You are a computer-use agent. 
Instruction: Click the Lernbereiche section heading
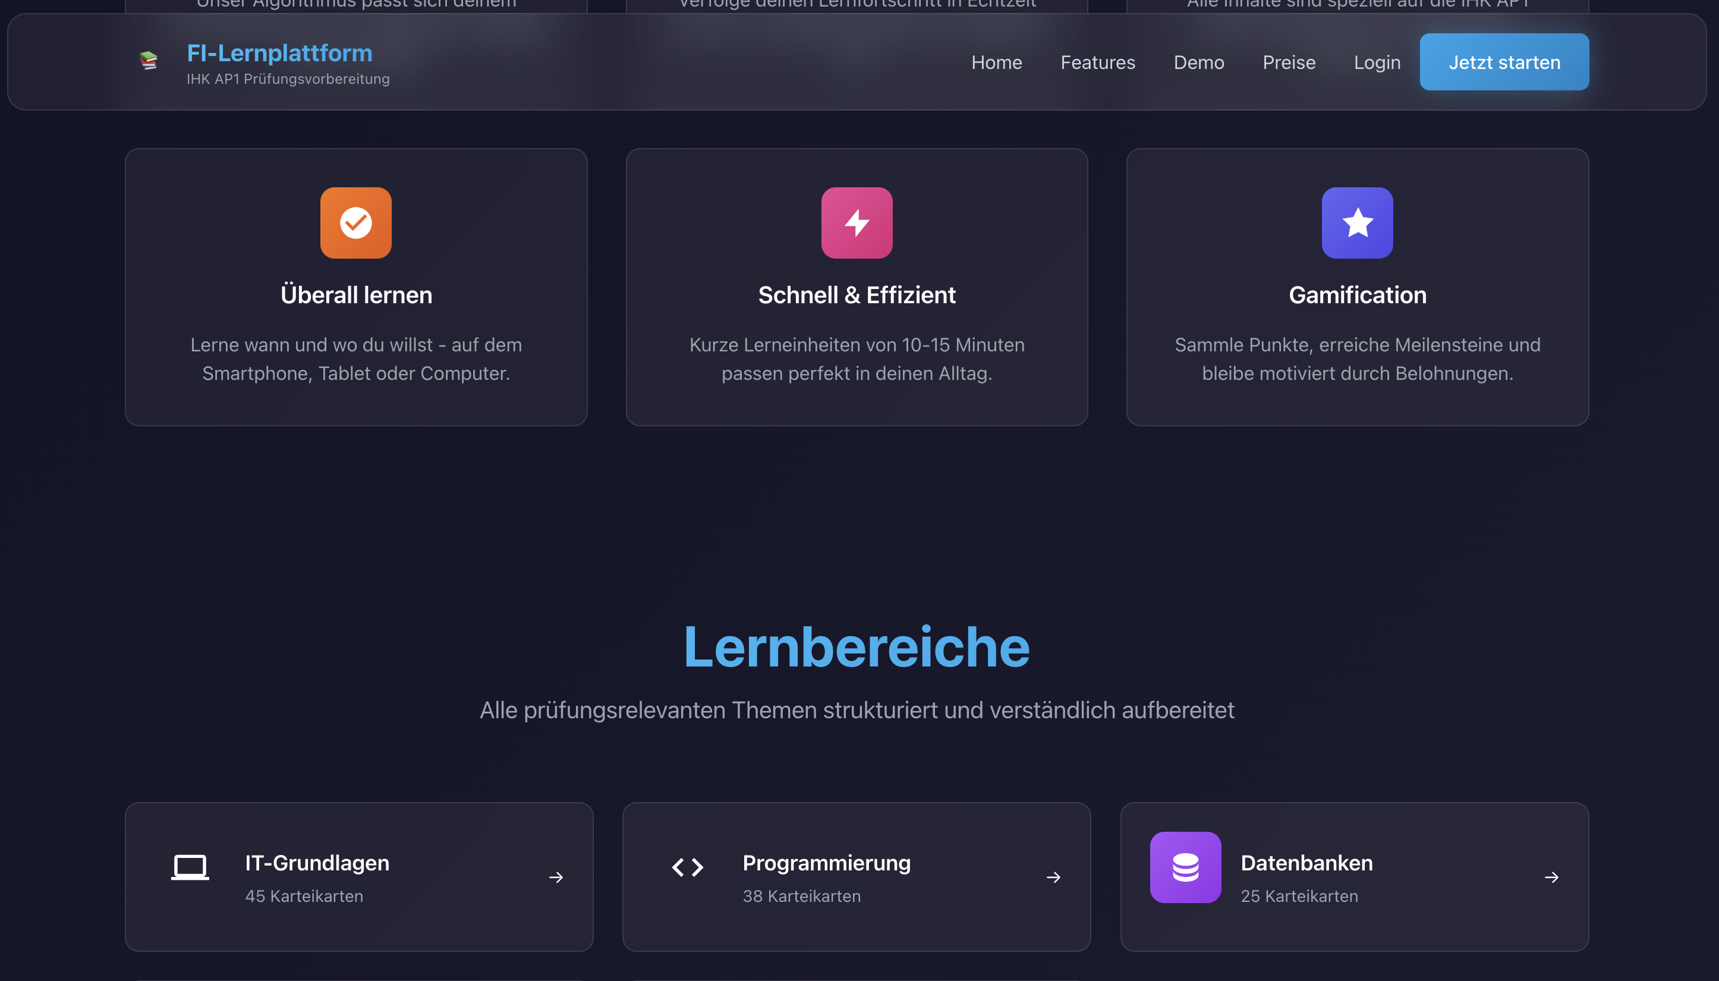tap(857, 646)
